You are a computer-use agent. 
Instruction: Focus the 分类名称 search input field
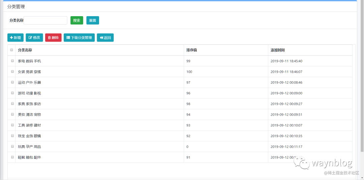coord(45,20)
